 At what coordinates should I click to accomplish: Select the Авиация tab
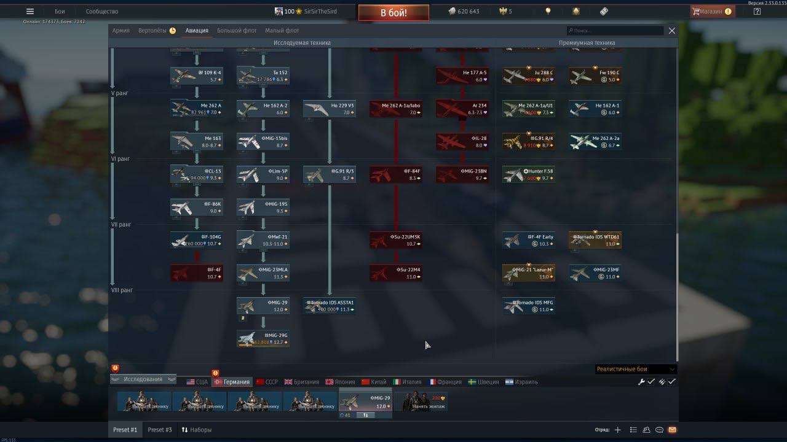pyautogui.click(x=197, y=31)
